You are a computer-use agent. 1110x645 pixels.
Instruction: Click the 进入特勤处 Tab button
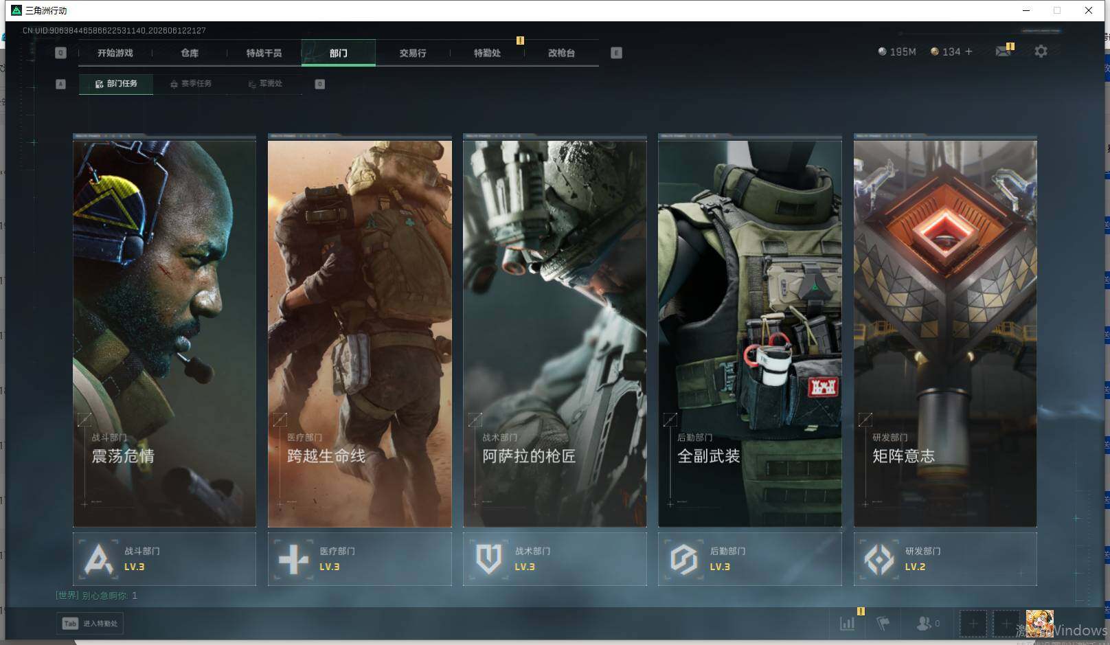point(90,624)
